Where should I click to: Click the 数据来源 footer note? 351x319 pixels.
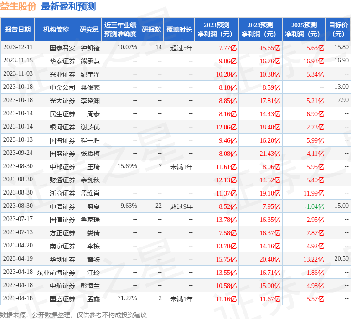click(73, 315)
